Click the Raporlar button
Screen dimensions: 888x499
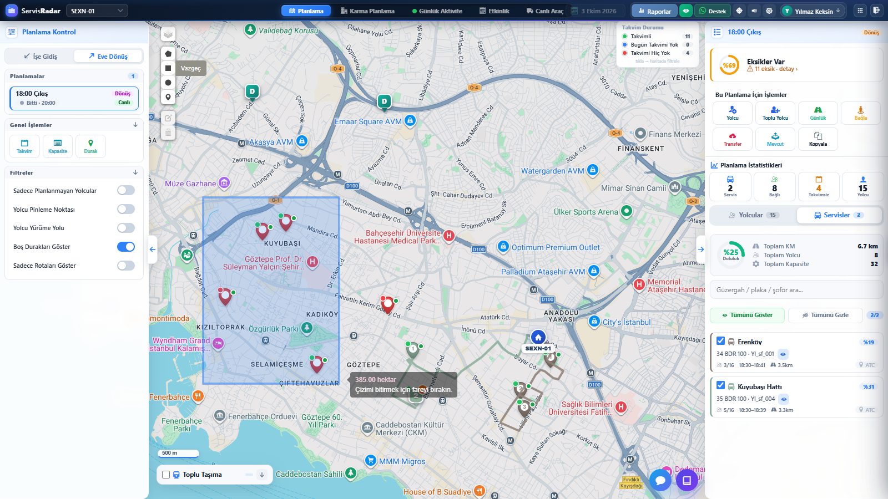click(654, 11)
